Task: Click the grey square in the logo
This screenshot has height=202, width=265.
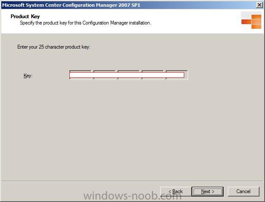Action: pyautogui.click(x=246, y=15)
